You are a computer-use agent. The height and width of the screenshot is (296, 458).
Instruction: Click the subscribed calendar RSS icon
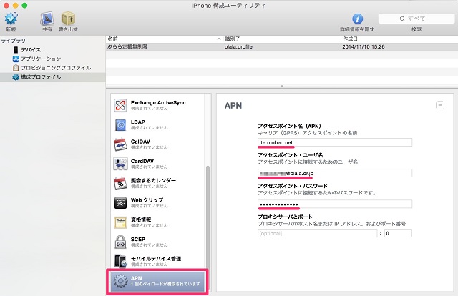tap(120, 183)
